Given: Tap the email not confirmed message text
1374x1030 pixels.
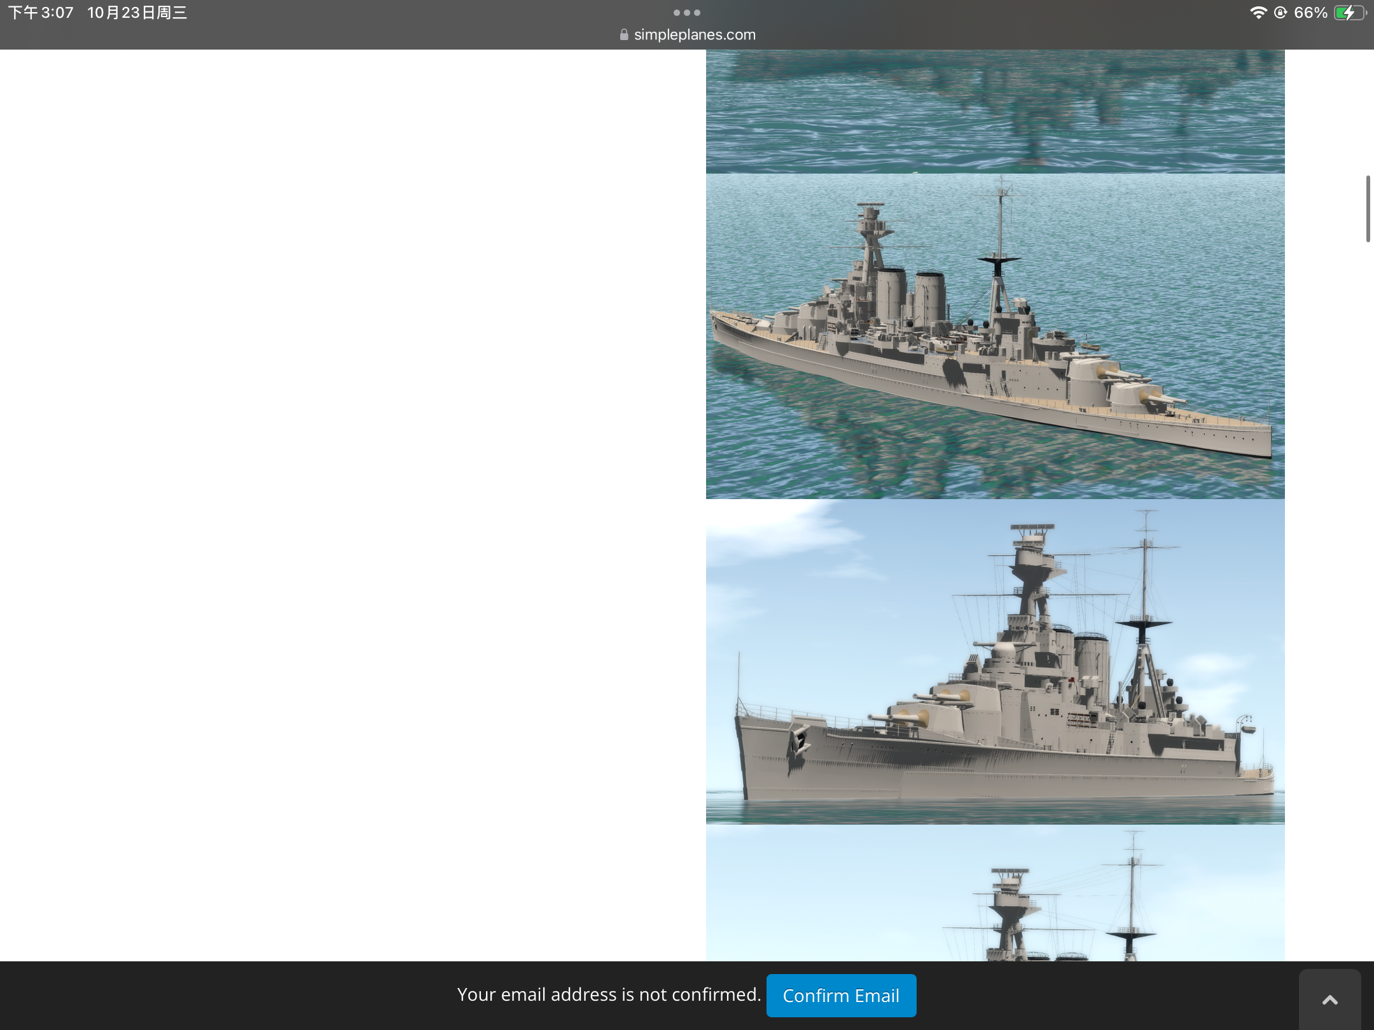Looking at the screenshot, I should tap(609, 994).
